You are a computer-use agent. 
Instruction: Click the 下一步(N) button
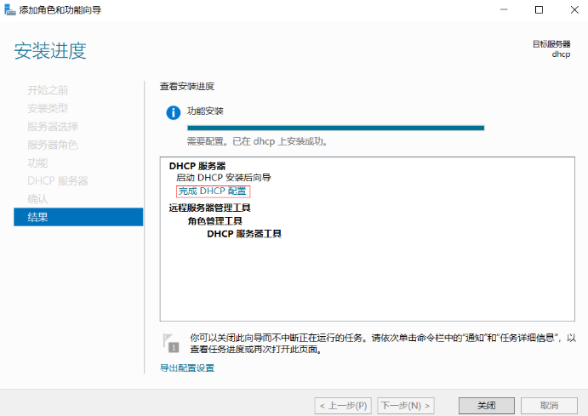pos(406,406)
